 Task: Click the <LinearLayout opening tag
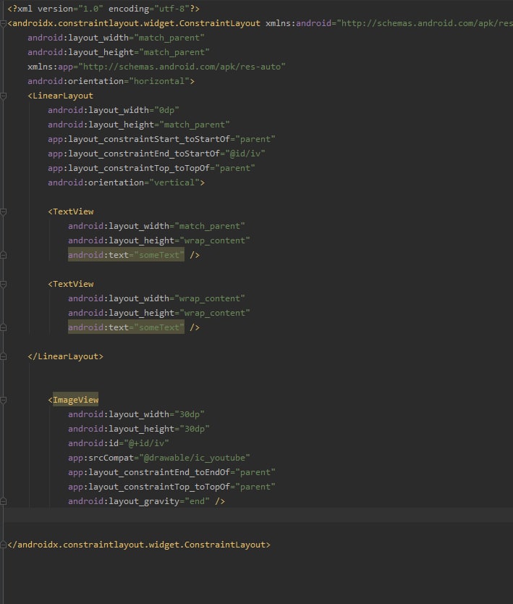(x=61, y=96)
